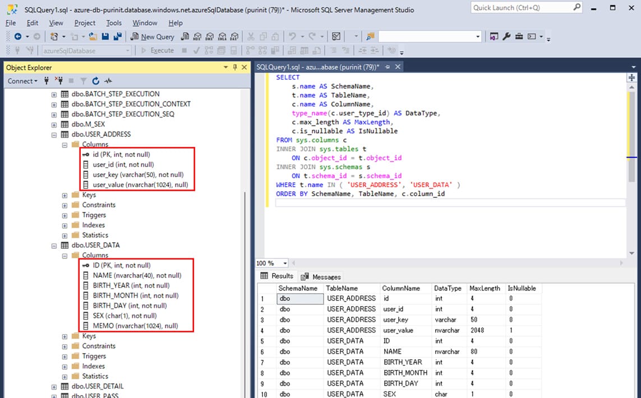This screenshot has height=398, width=641.
Task: Click the Toolbox icon in the toolbar
Action: [x=519, y=36]
